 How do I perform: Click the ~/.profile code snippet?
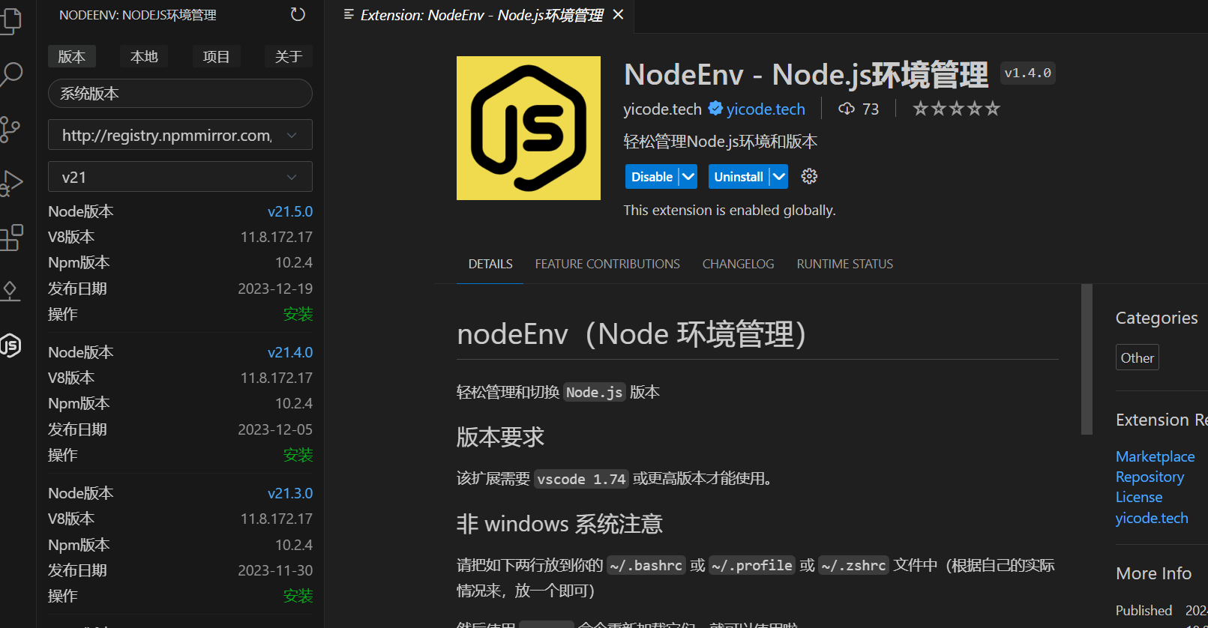tap(752, 565)
